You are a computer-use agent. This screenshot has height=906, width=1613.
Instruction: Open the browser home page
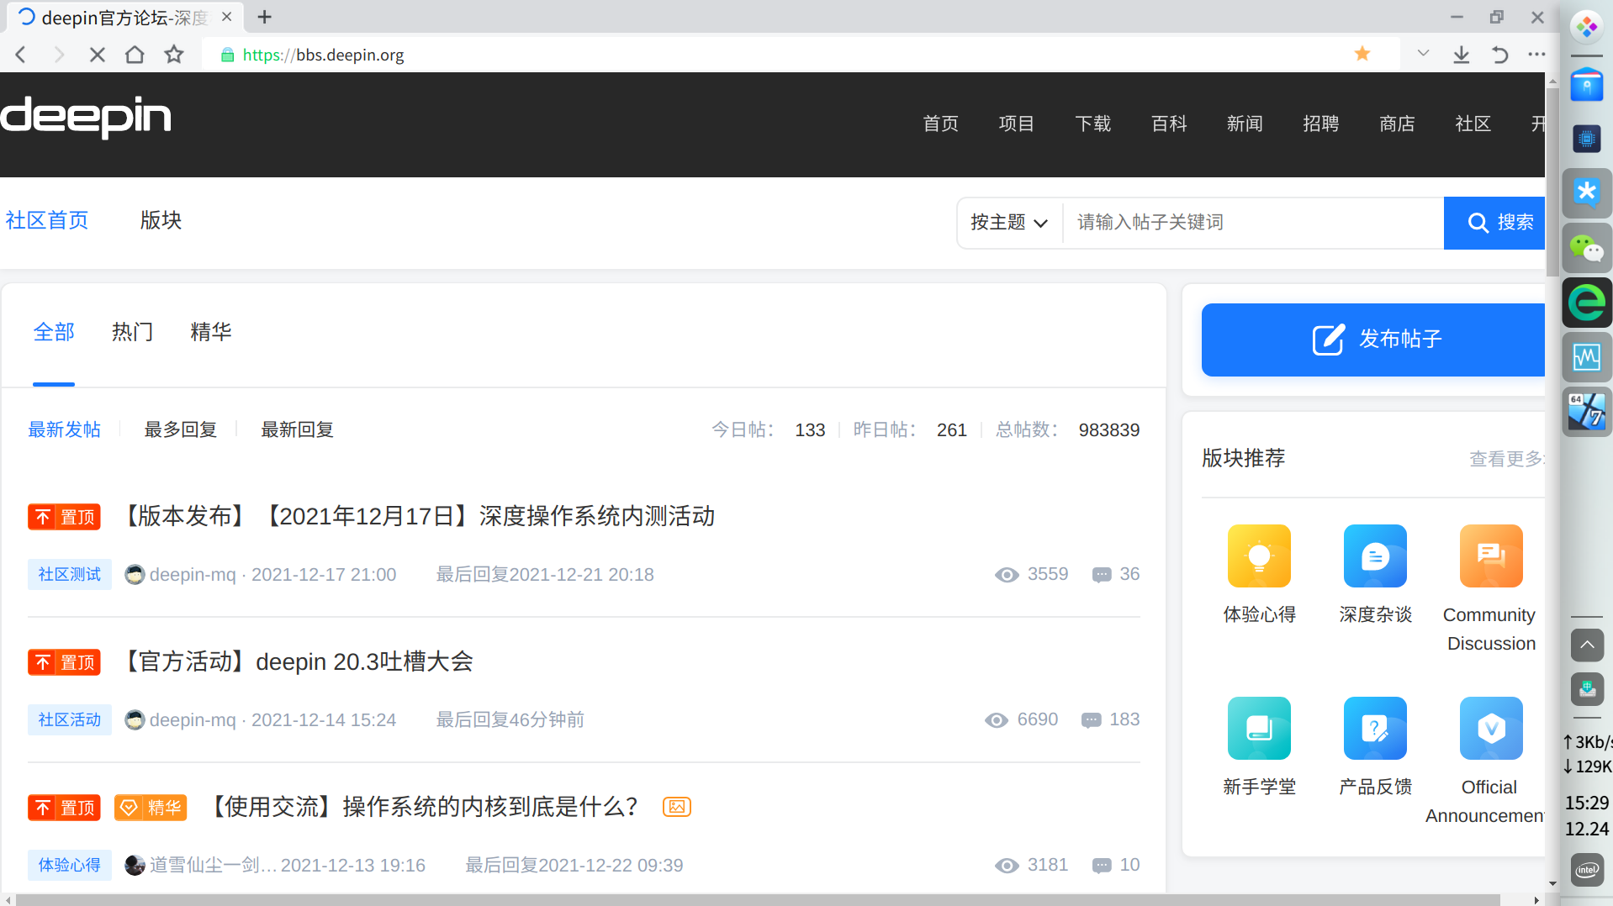tap(135, 55)
